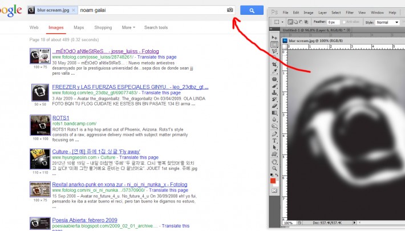Open the Photoshop Select menu
Screen dimensions: 405x231
click(336, 13)
